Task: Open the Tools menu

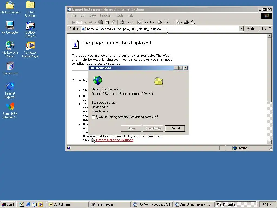Action: tap(120, 15)
